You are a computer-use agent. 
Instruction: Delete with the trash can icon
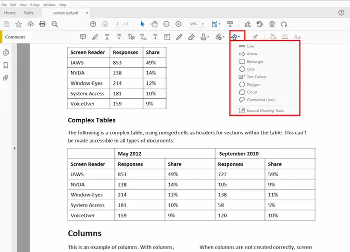tap(272, 24)
